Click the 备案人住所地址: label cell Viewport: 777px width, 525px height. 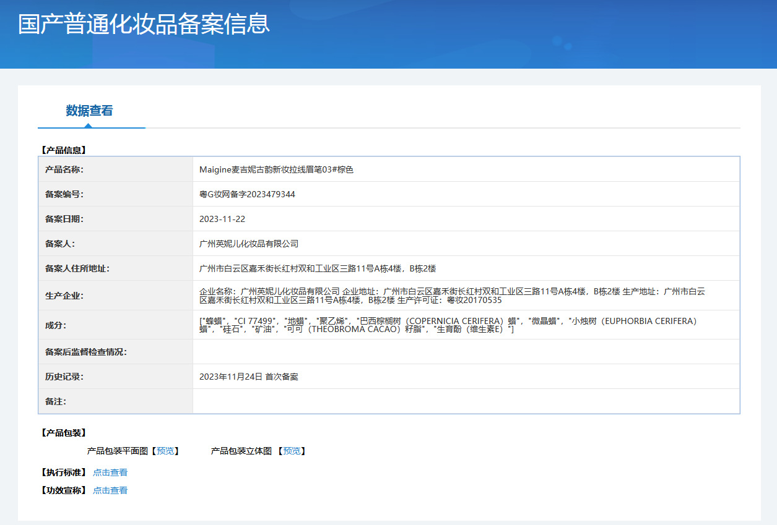tap(116, 268)
